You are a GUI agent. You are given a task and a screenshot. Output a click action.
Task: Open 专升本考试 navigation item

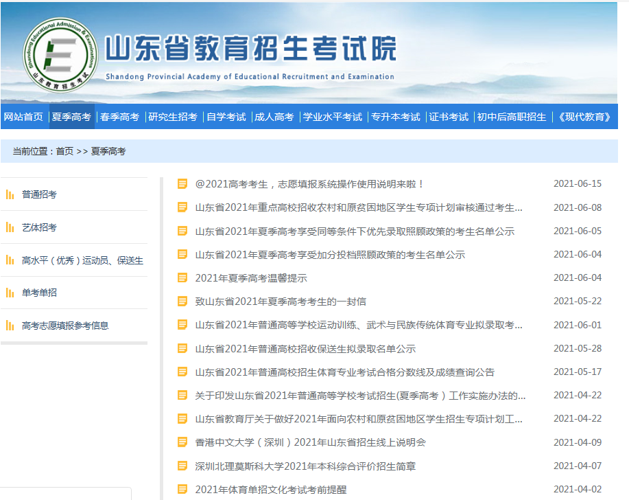click(x=396, y=117)
